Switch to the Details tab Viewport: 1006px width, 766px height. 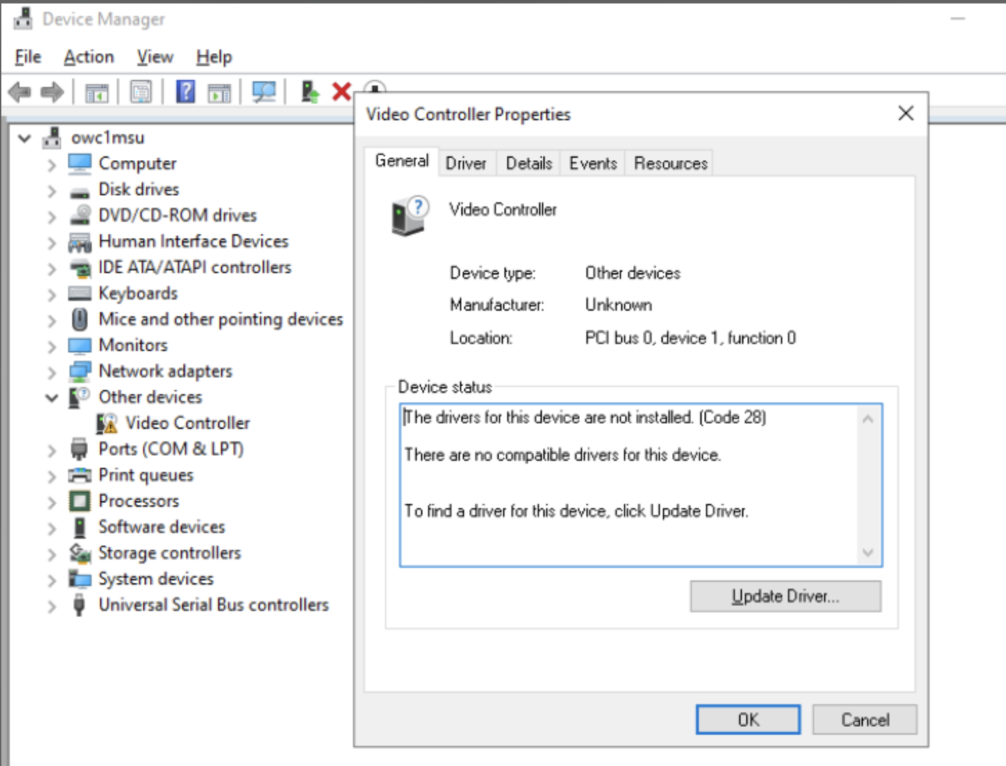click(x=529, y=163)
